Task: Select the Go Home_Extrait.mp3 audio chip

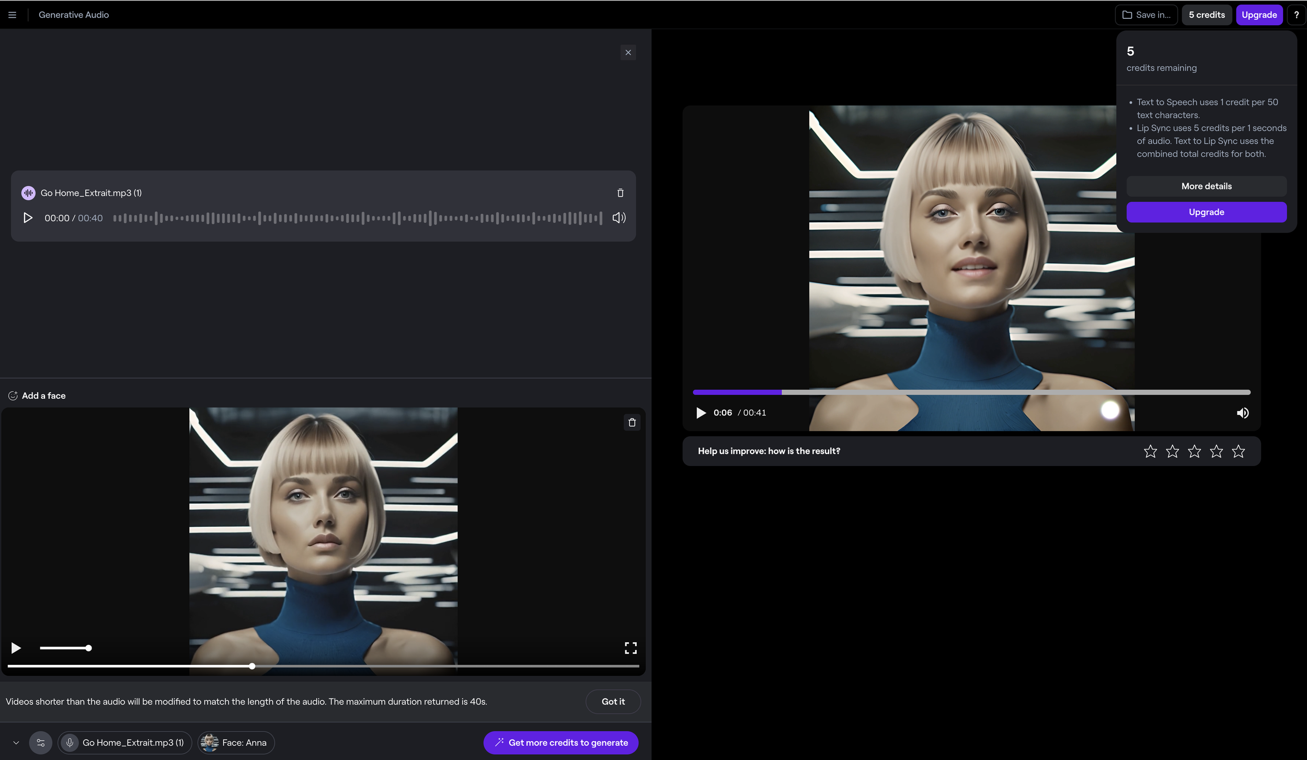Action: [x=124, y=742]
